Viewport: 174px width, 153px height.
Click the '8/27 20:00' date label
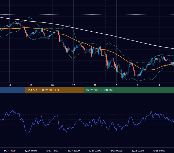click(74, 150)
